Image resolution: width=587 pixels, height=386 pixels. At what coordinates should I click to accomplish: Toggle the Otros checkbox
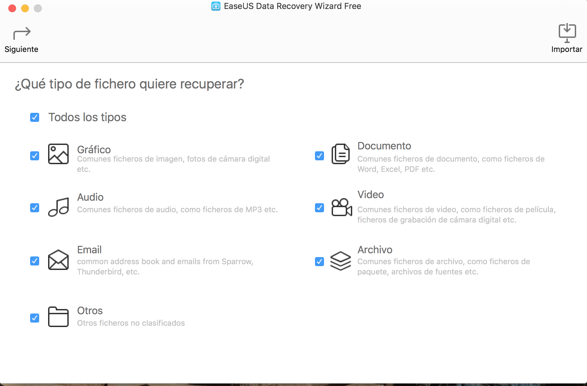click(35, 318)
